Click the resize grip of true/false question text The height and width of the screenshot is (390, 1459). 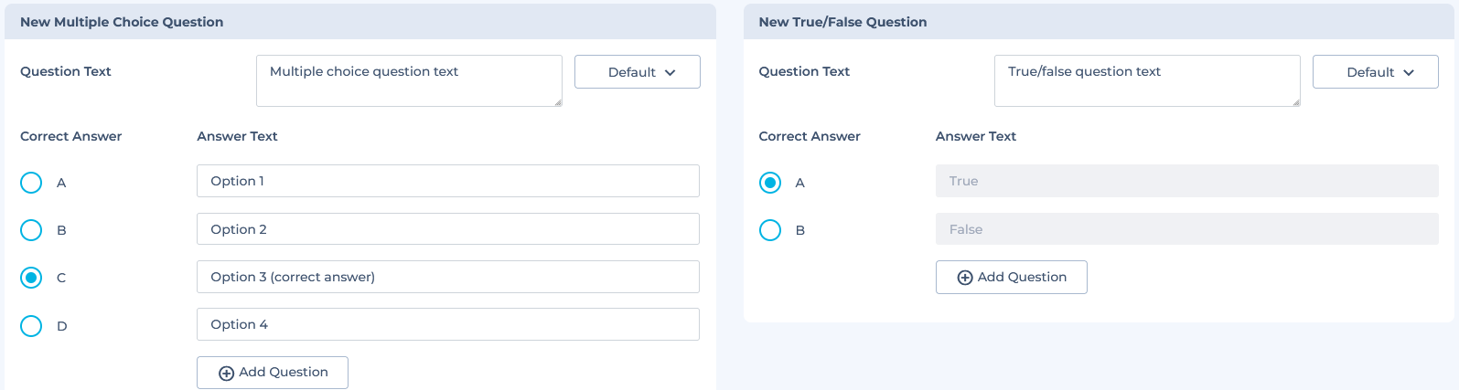tap(1295, 101)
